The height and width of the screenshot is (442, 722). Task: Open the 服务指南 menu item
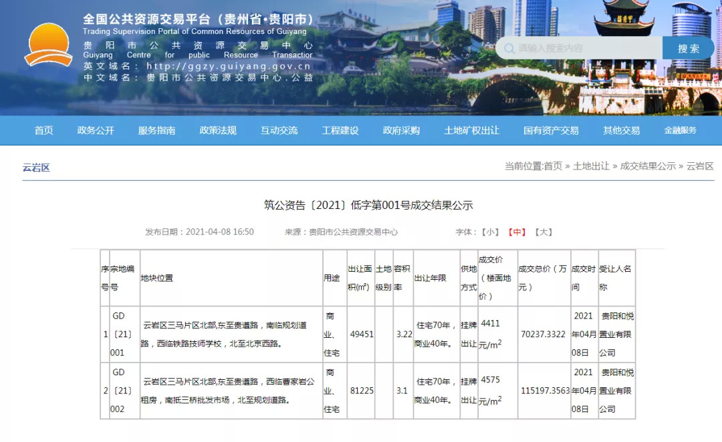pos(156,130)
